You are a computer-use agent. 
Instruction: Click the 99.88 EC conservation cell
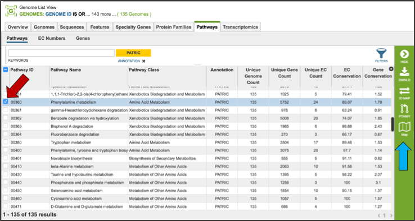(x=347, y=126)
